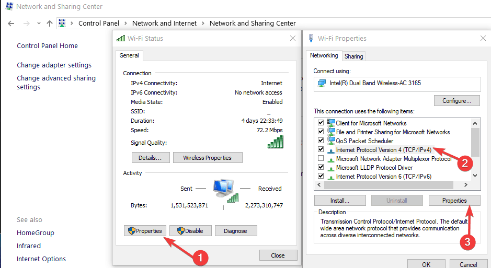This screenshot has height=268, width=491.
Task: Click items list scroll up arrow
Action: coord(475,123)
